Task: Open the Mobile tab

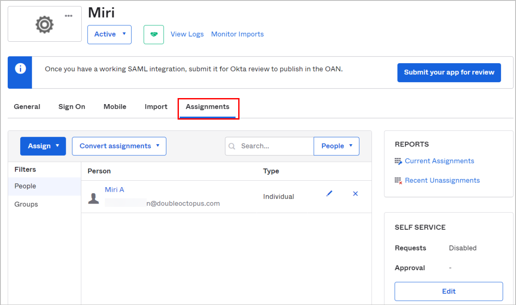Action: point(115,107)
